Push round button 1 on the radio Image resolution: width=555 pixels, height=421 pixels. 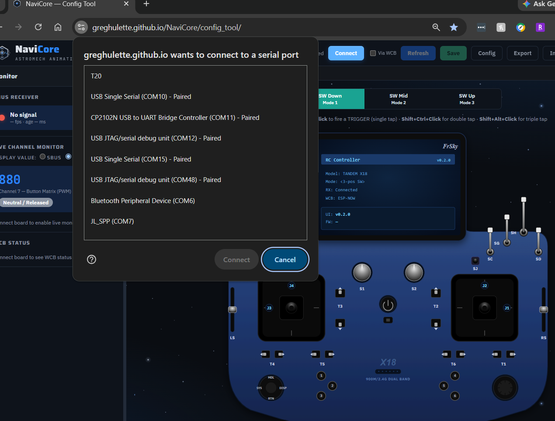coord(321,375)
